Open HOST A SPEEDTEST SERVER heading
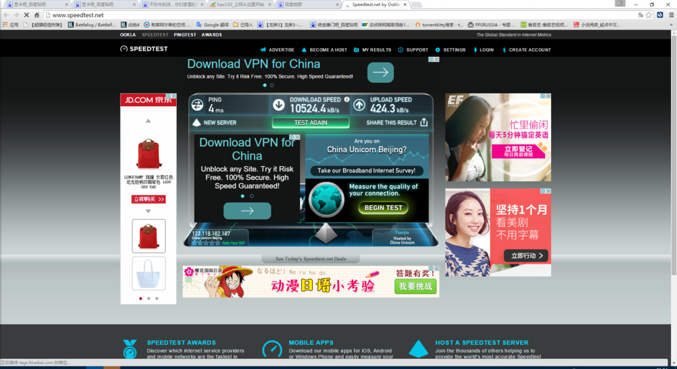 point(482,343)
